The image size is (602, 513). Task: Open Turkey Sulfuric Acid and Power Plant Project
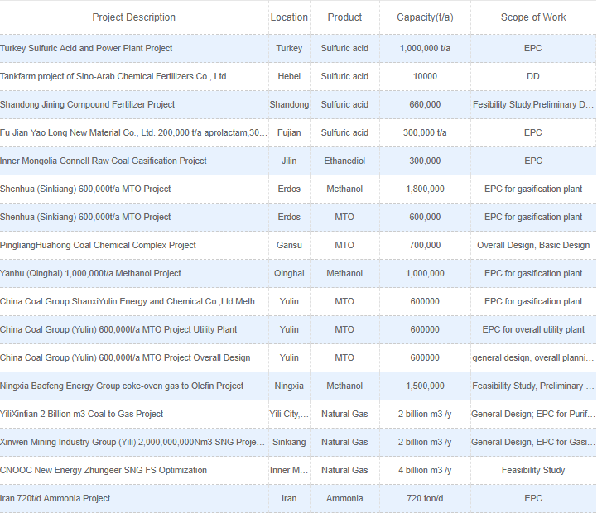86,48
